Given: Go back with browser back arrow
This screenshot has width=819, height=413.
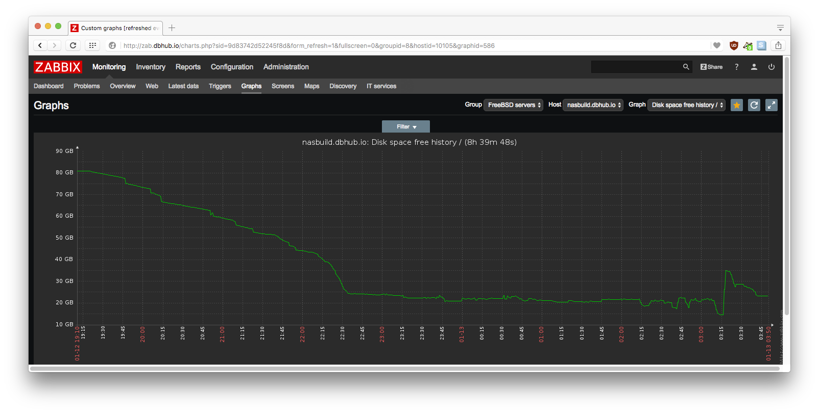Looking at the screenshot, I should click(40, 45).
